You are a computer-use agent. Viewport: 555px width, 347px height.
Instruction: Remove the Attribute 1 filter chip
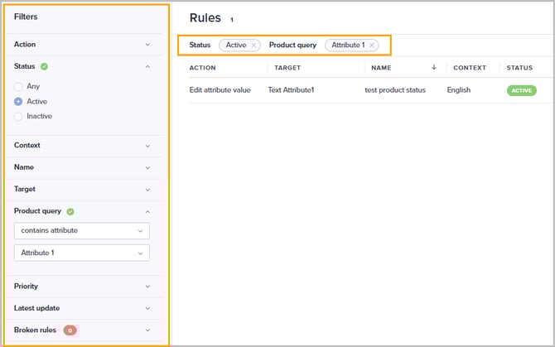pos(372,45)
